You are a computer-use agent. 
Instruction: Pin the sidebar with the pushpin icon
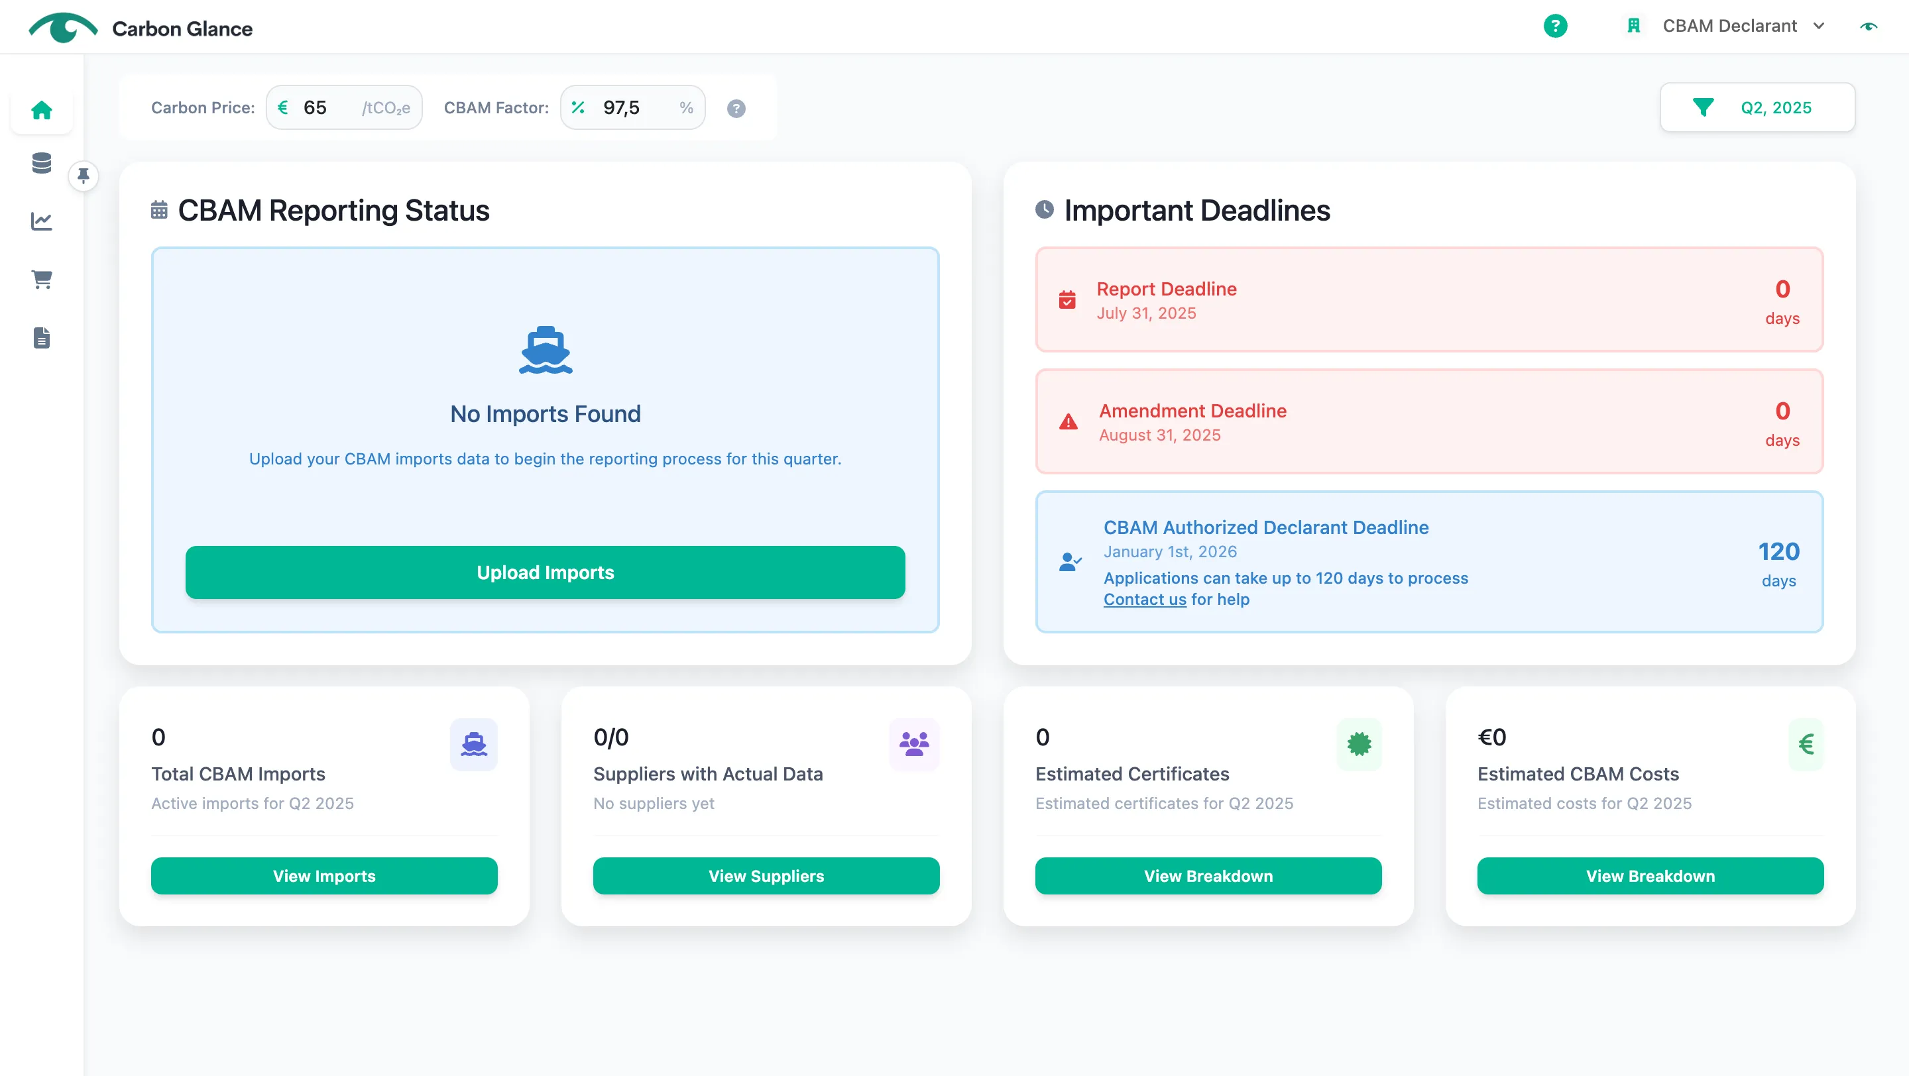coord(84,176)
